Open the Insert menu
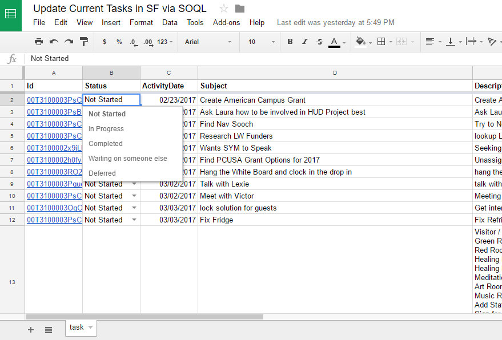 111,22
